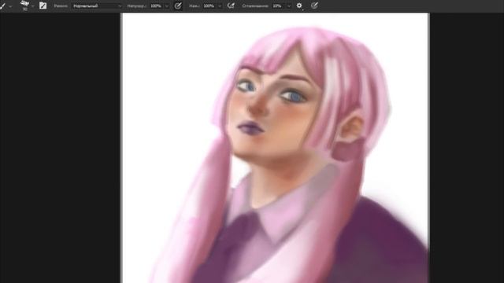Expand the flow slider dropdown arrow
Viewport: 504px width, 283px height.
coord(220,6)
